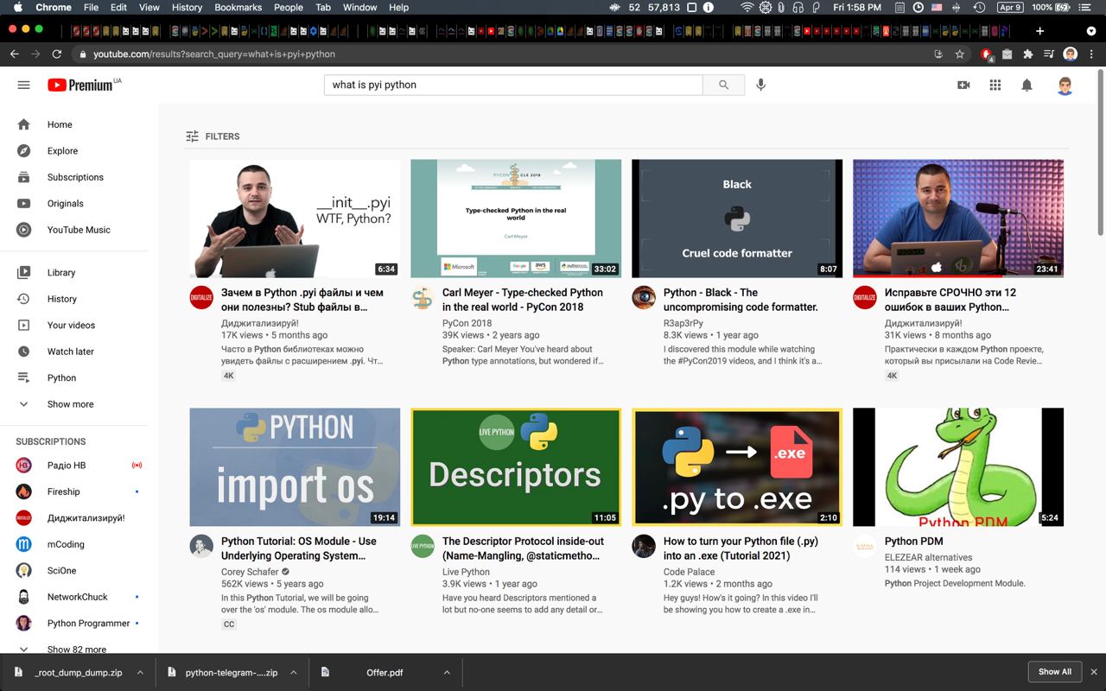Open the YouTube apps grid icon

[995, 85]
